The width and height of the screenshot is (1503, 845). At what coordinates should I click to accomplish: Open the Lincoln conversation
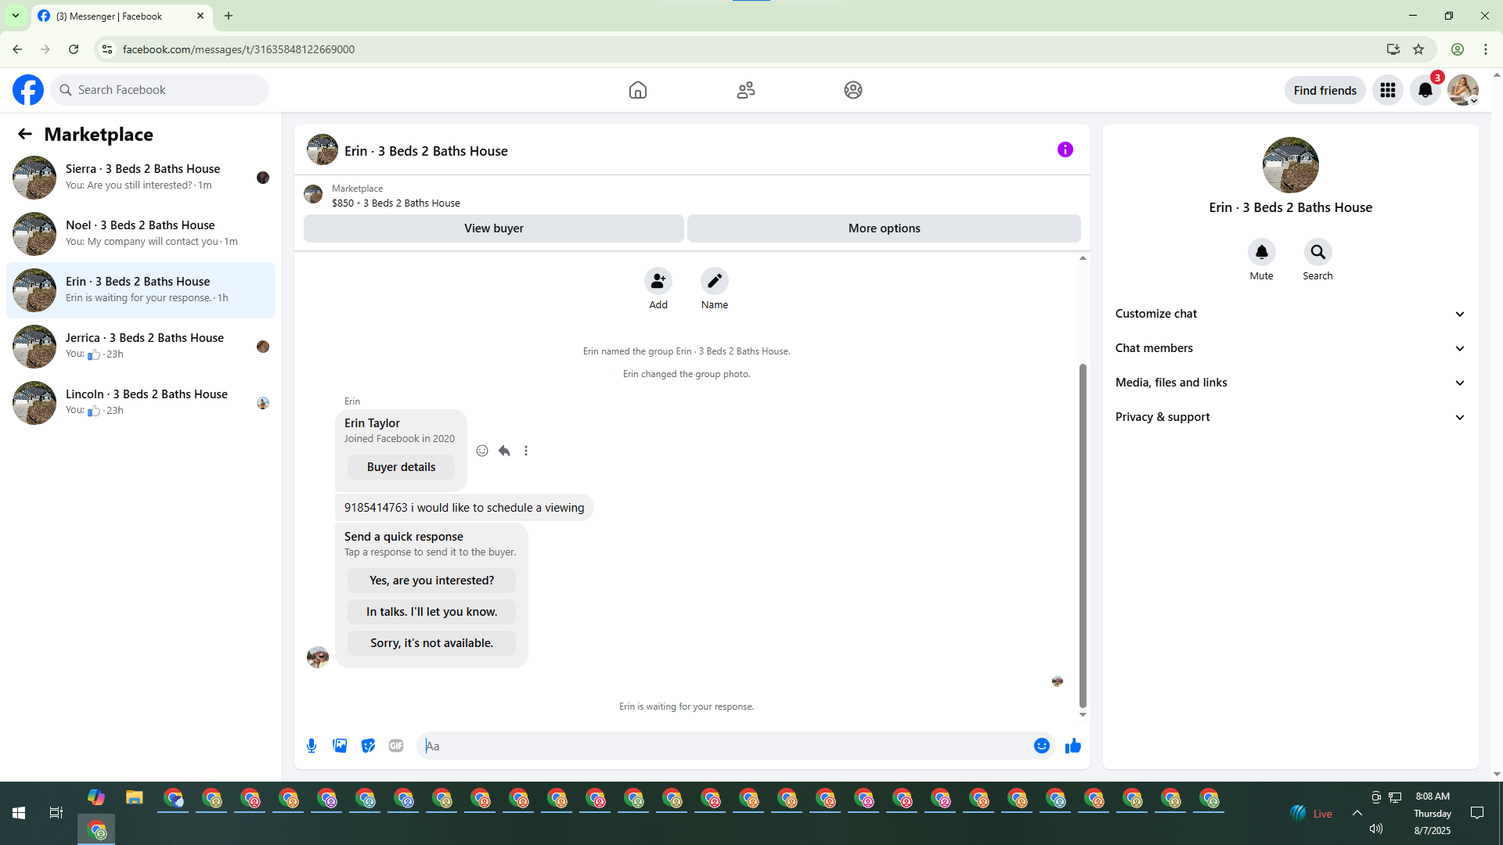(x=141, y=403)
